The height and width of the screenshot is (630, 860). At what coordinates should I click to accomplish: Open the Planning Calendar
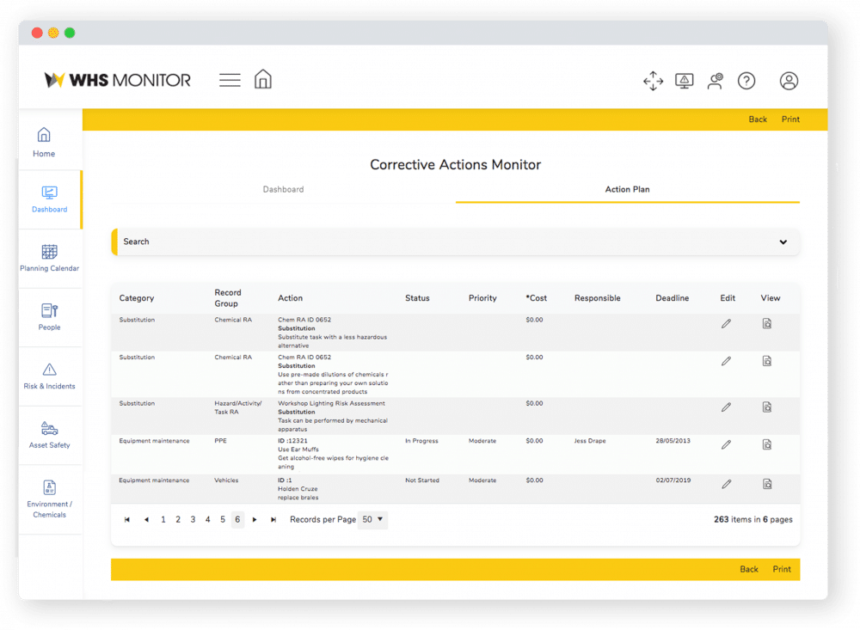click(x=49, y=256)
